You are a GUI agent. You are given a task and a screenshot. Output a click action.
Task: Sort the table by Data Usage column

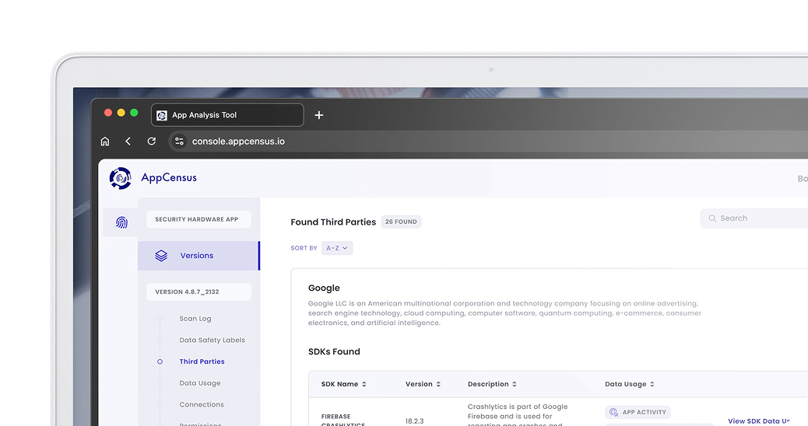630,384
